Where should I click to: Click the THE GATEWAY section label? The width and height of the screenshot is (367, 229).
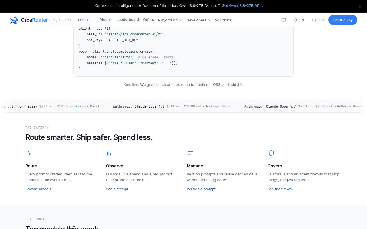37,127
